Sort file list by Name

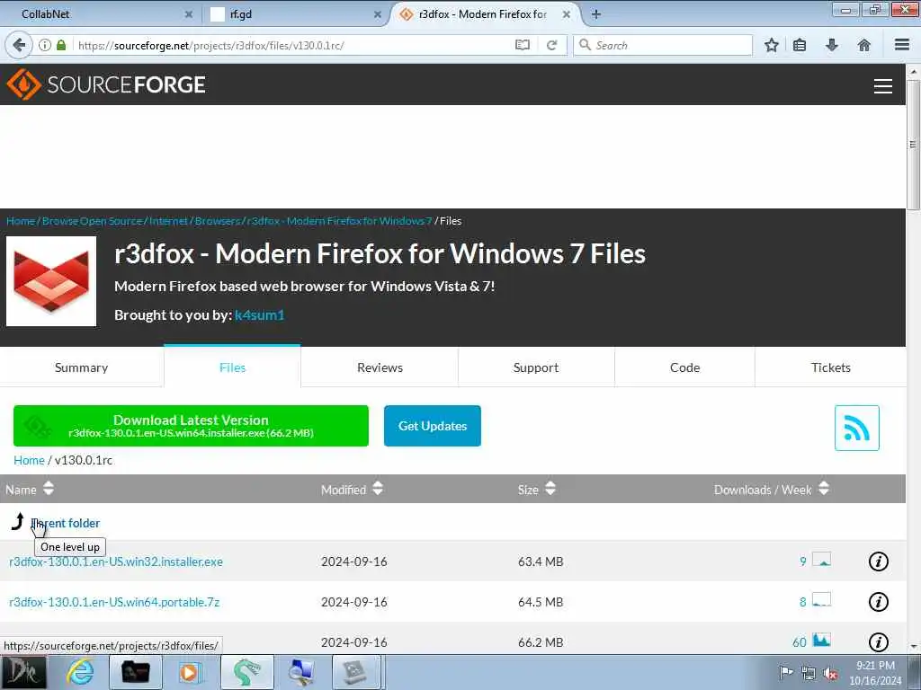(30, 489)
